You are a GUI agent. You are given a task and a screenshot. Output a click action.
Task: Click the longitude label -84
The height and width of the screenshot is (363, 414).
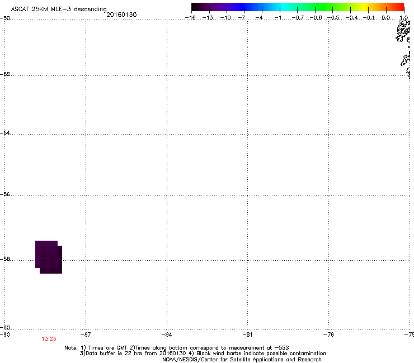[x=167, y=335]
